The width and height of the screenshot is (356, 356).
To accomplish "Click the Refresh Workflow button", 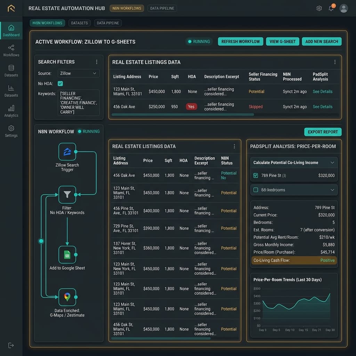I will pyautogui.click(x=241, y=42).
